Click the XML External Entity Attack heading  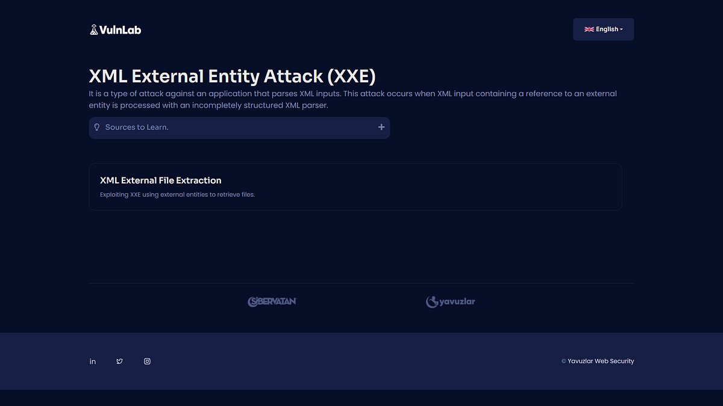coord(232,76)
